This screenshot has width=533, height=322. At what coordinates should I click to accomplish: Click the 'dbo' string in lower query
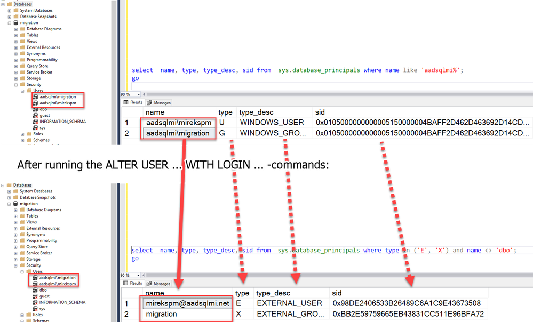504,251
